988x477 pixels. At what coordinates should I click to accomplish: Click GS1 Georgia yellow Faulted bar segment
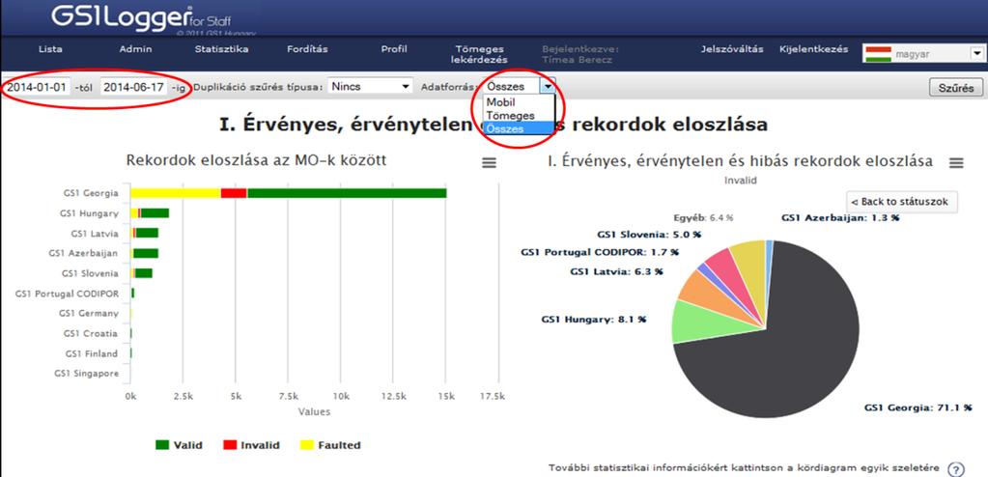[x=176, y=193]
